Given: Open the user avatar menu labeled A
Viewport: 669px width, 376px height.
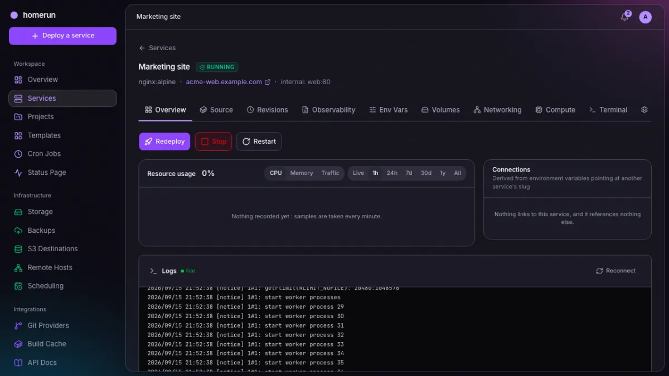Looking at the screenshot, I should [645, 17].
